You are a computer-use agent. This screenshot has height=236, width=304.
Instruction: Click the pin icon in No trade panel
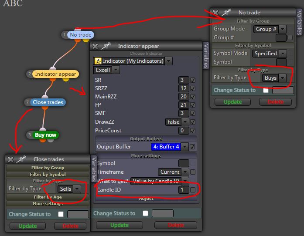[x=226, y=12]
